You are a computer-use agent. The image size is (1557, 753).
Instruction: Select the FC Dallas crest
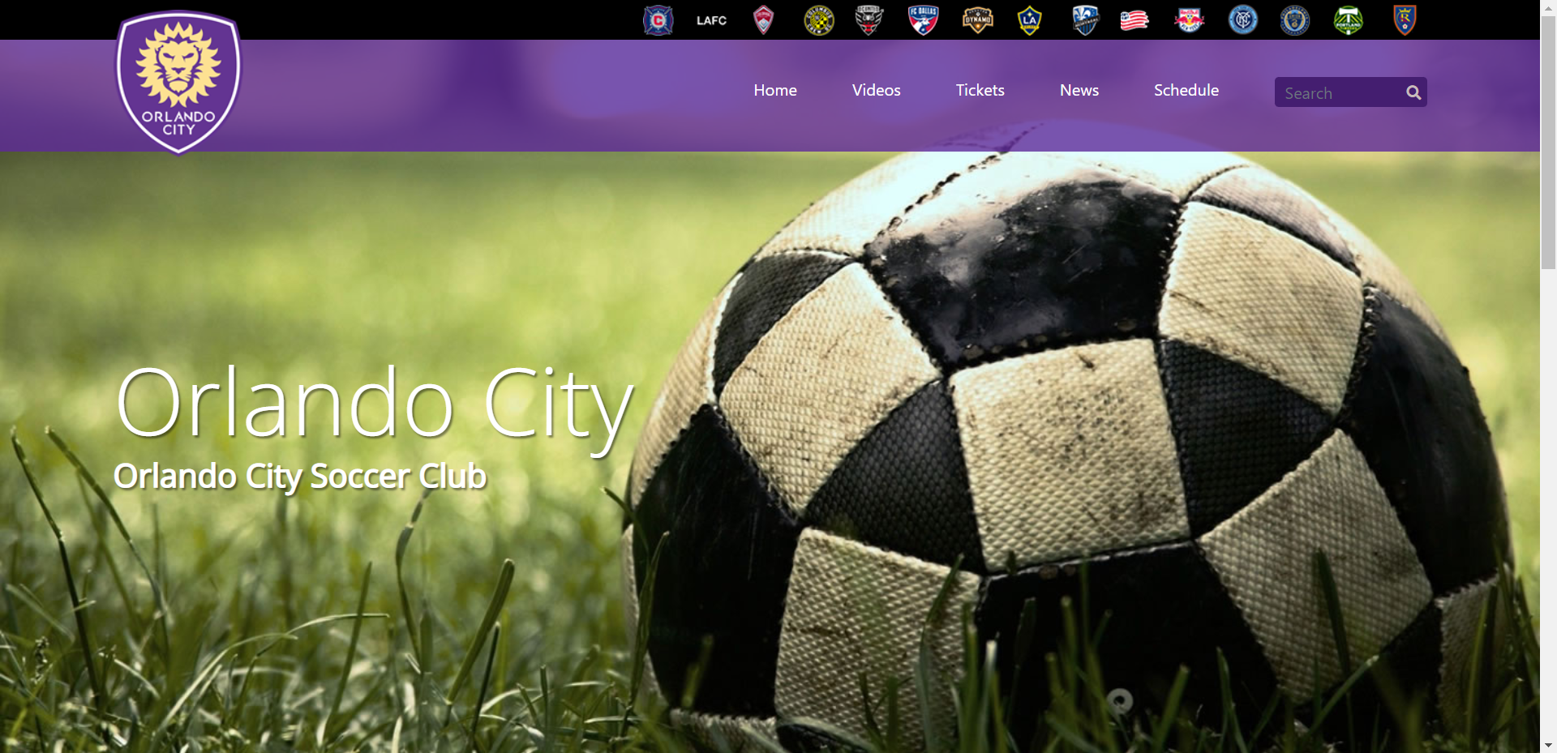[x=923, y=19]
